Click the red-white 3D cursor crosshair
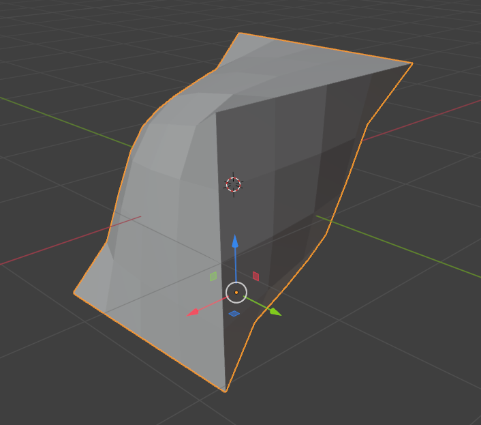The width and height of the screenshot is (481, 425). pyautogui.click(x=234, y=184)
